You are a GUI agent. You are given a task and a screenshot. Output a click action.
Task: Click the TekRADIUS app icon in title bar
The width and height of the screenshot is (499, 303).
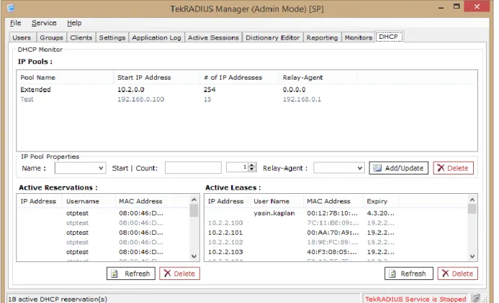coord(11,8)
